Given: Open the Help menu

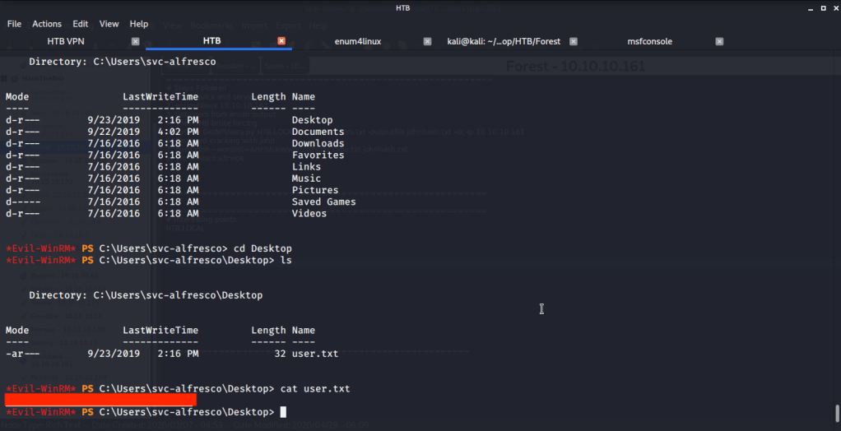Looking at the screenshot, I should point(139,24).
